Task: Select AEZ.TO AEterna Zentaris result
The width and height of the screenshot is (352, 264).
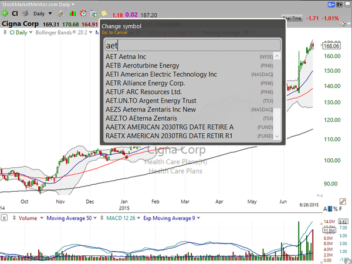Action: [x=189, y=118]
